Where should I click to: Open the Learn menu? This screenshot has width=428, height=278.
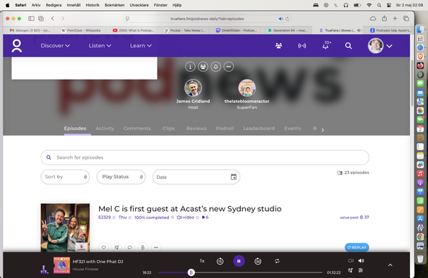(140, 45)
